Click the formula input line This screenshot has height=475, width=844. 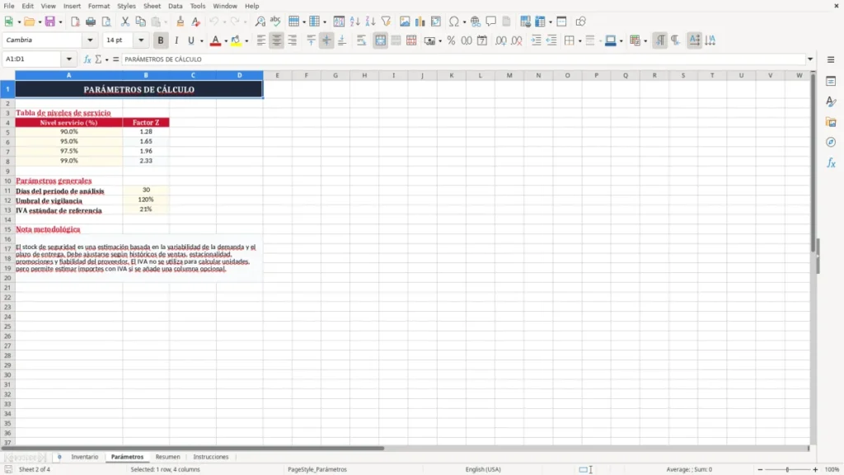coord(463,59)
